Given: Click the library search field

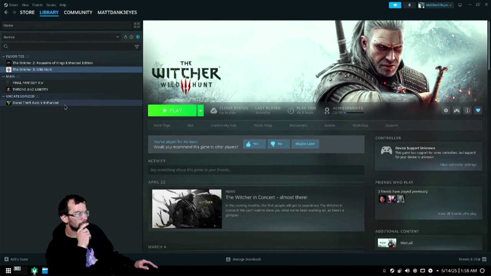Looking at the screenshot, I should pos(67,46).
